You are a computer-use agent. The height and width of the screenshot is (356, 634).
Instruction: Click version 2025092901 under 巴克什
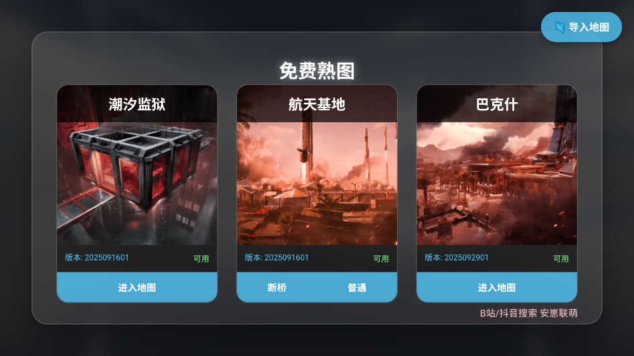tap(457, 258)
